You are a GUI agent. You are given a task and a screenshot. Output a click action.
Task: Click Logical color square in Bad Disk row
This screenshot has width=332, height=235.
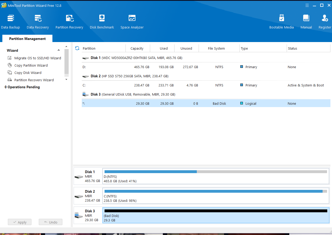(242, 103)
